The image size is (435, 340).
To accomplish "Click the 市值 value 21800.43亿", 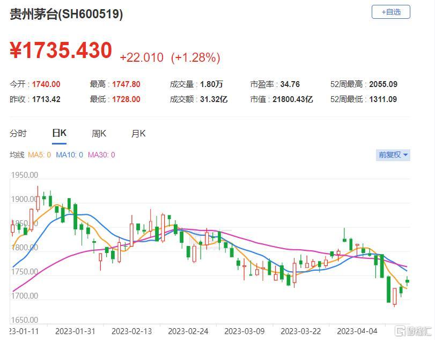I will click(293, 99).
